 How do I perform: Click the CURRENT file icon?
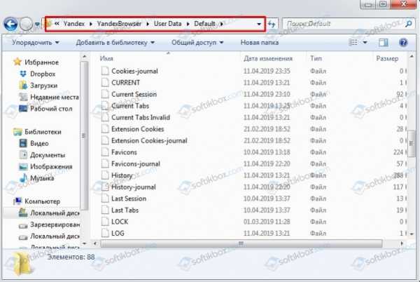coord(105,82)
